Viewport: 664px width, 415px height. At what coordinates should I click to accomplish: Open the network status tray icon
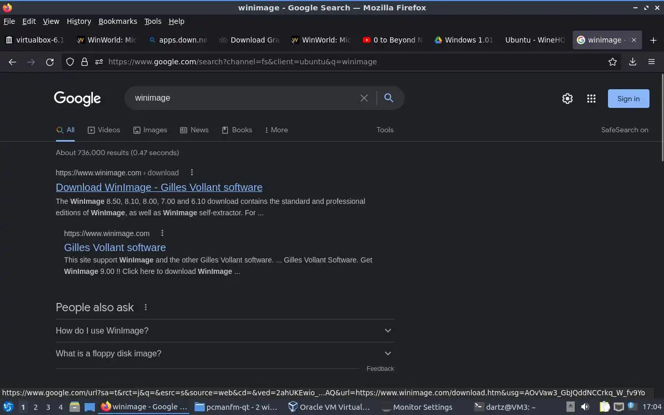(x=618, y=407)
